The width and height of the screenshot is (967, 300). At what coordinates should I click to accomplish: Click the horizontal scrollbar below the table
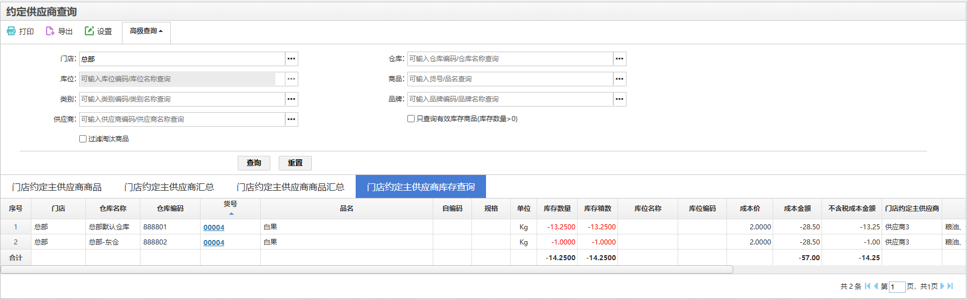[x=367, y=270]
